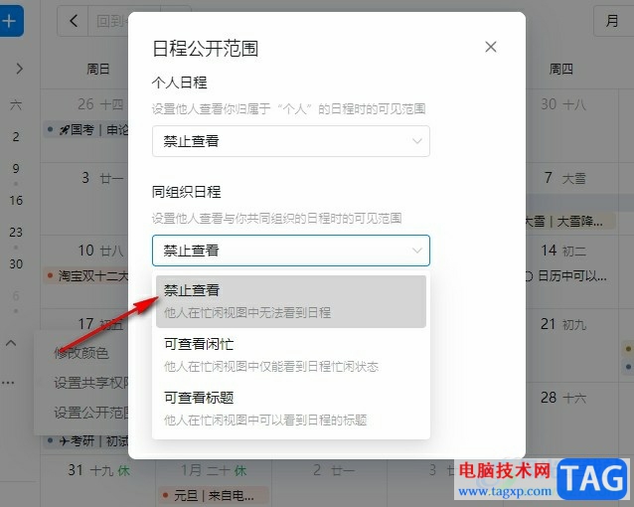Switch view using the 月 button
Viewport: 634px width, 507px height.
(613, 21)
